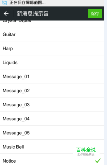Click the 百科全说 watermark logo

point(86,150)
